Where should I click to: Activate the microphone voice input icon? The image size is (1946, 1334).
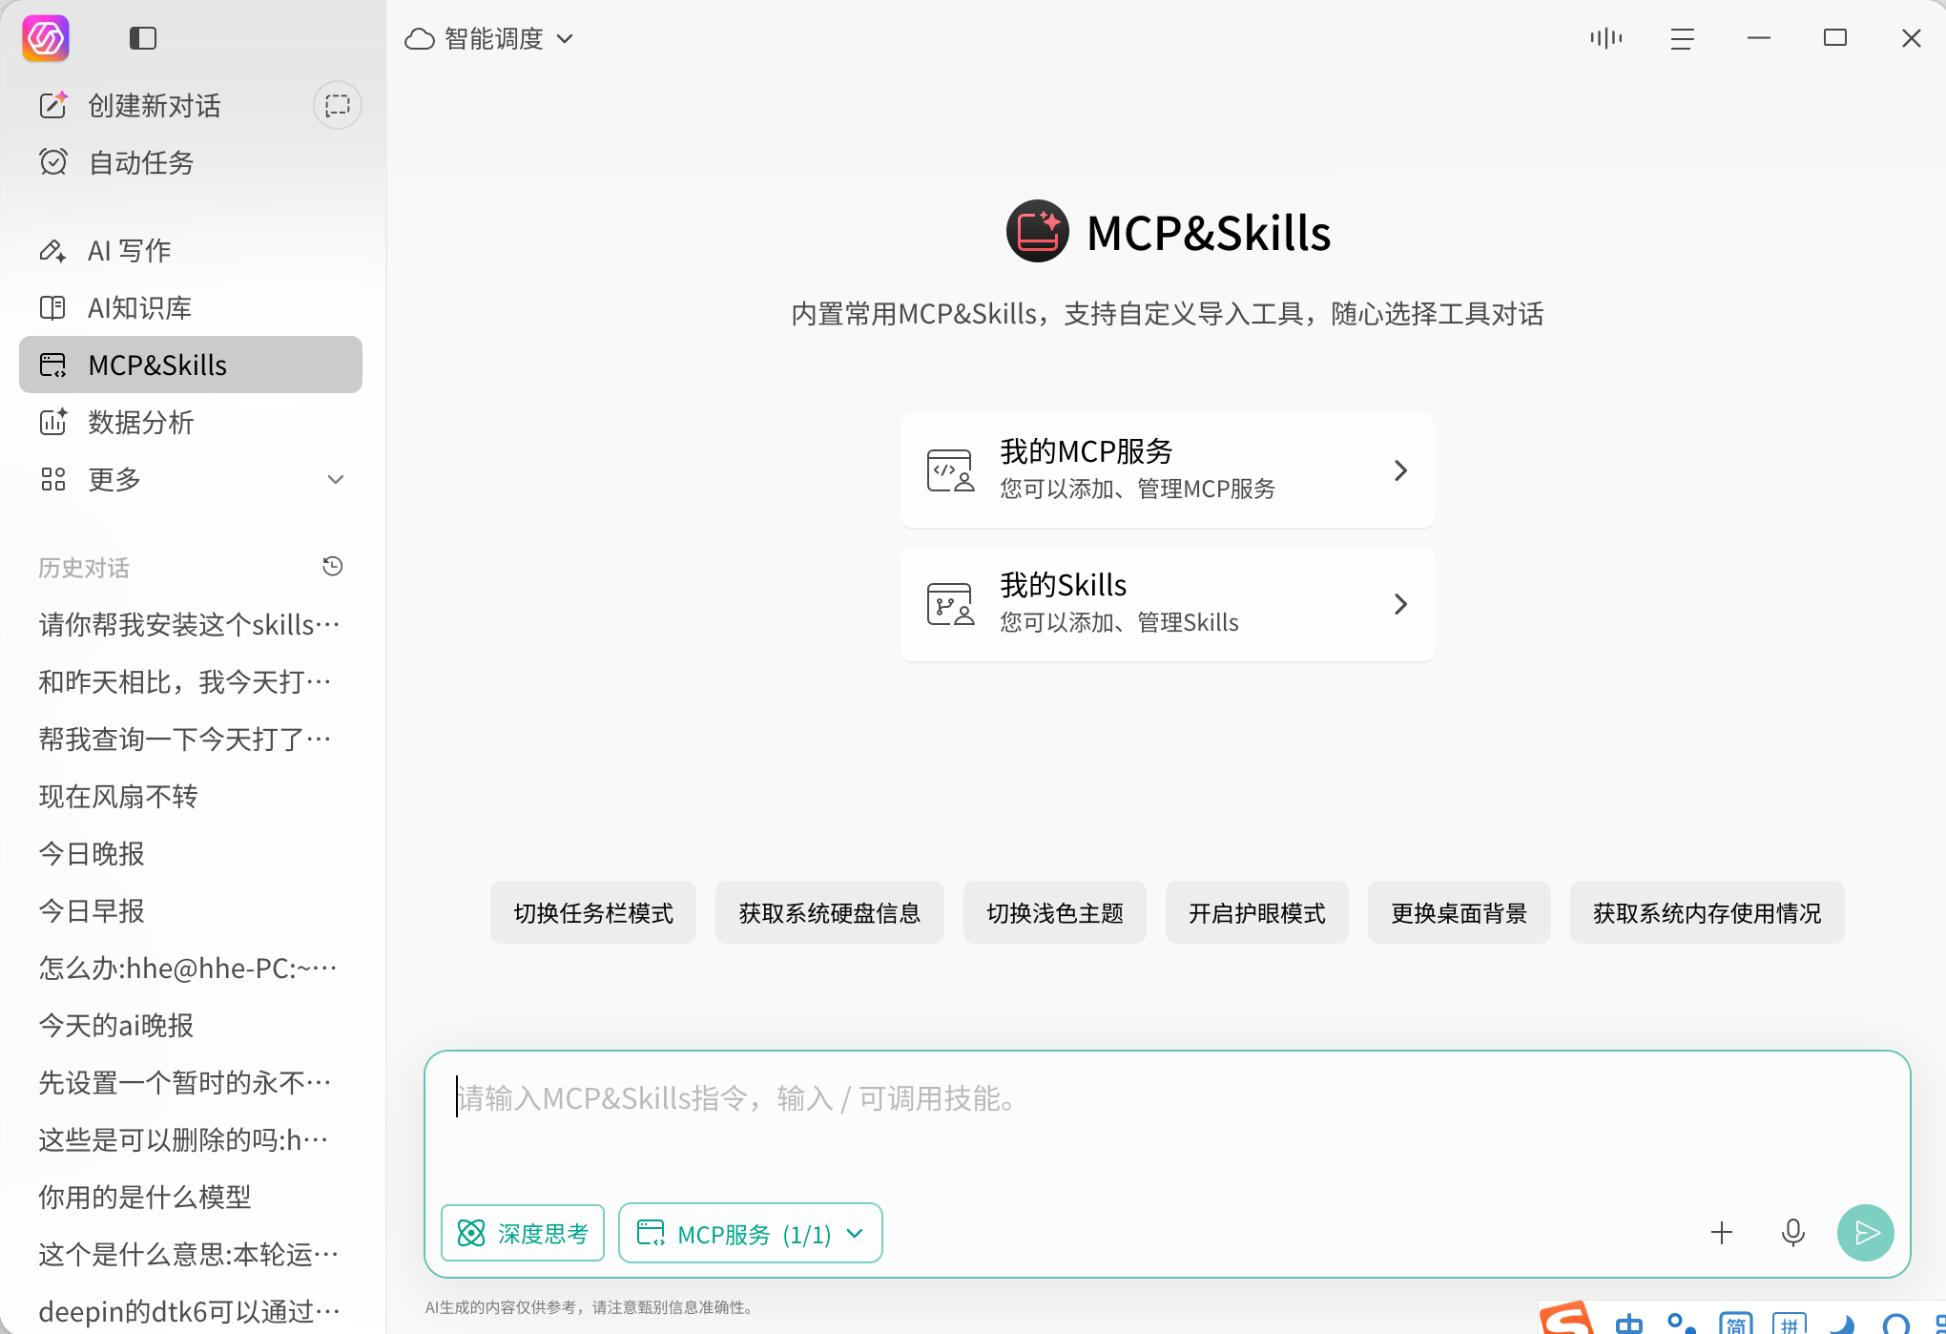1793,1233
